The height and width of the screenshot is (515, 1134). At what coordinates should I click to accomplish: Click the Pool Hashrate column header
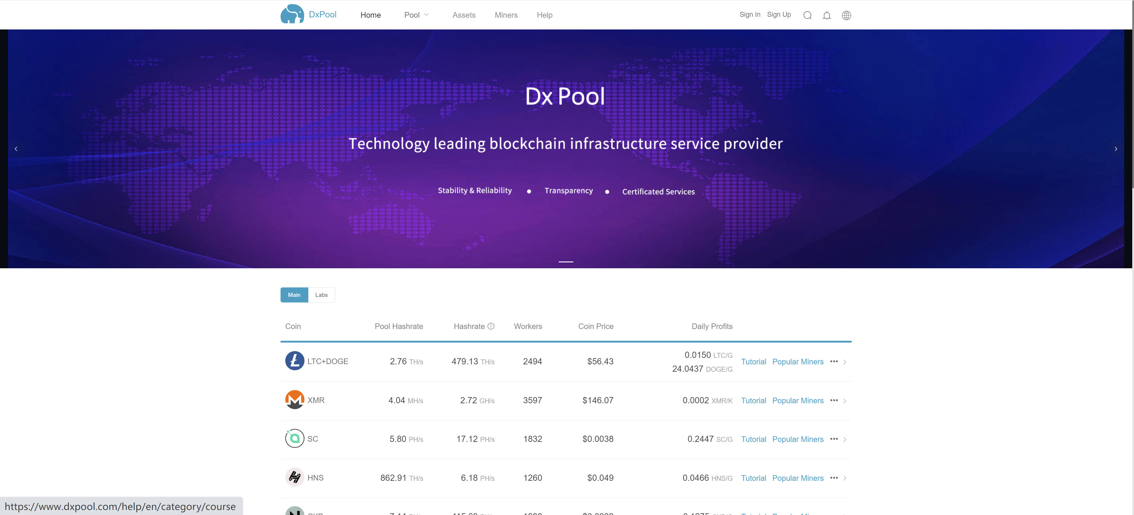point(398,326)
